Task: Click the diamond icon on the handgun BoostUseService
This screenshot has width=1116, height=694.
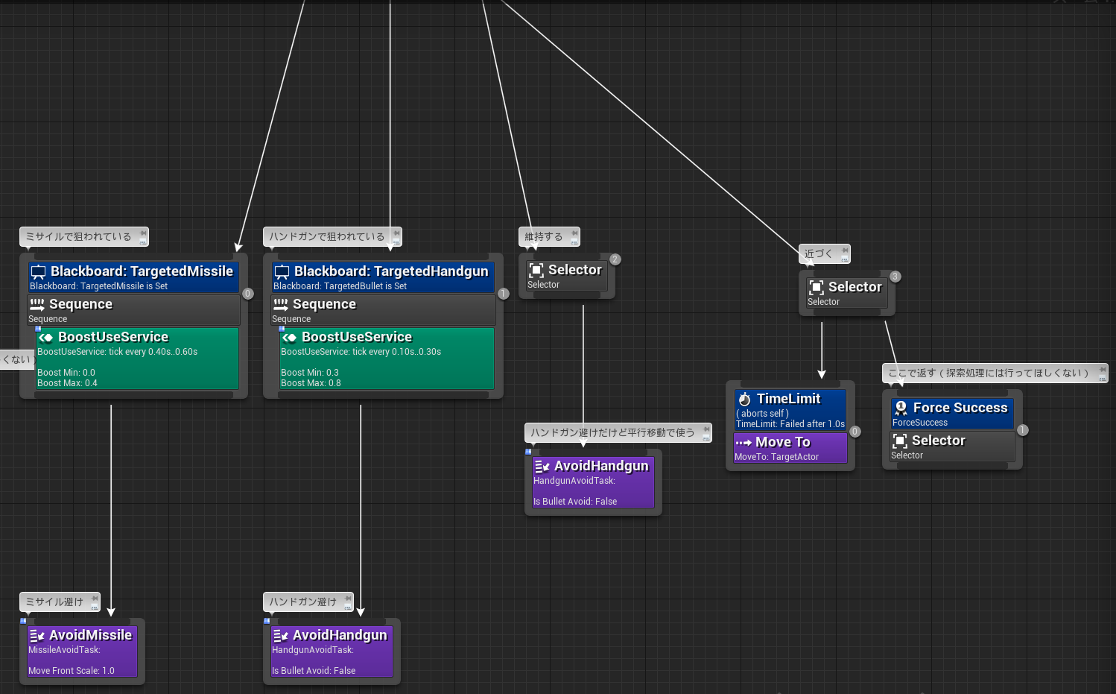Action: pos(290,336)
